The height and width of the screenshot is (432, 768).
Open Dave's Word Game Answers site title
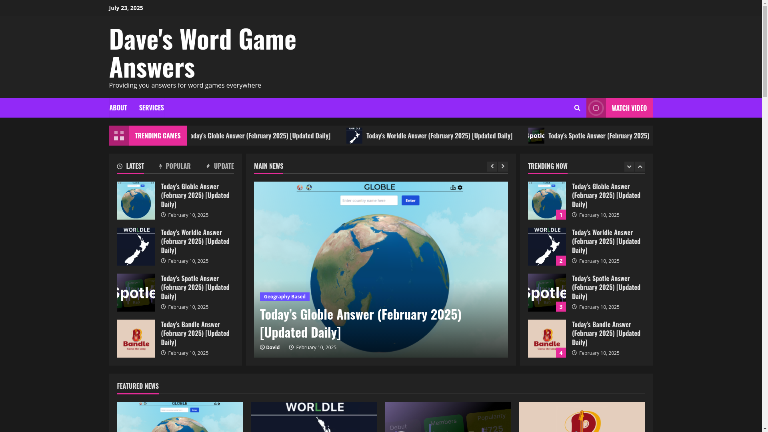pos(202,52)
